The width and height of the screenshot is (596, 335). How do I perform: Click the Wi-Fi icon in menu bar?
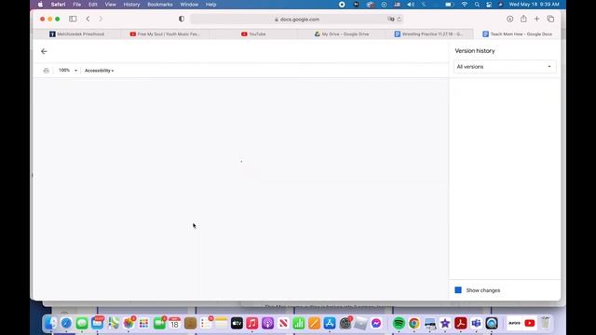click(x=464, y=5)
